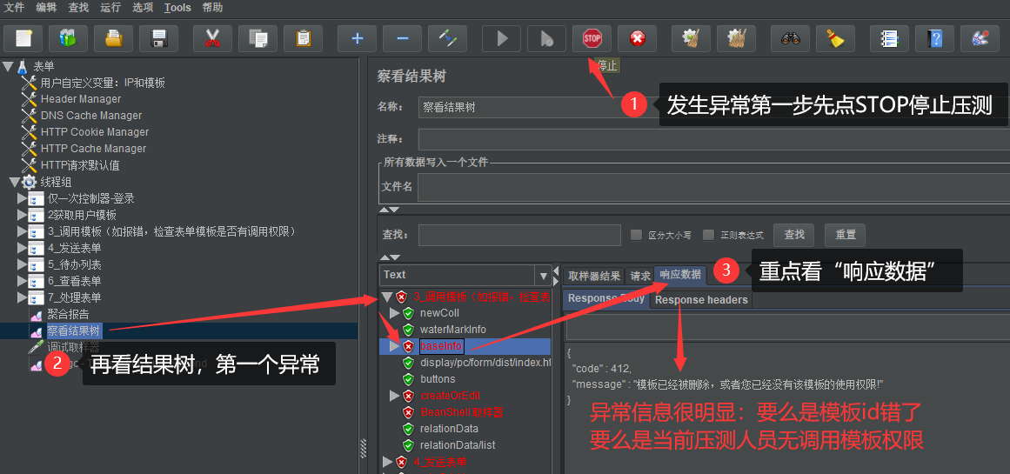Click the 注释 comment input field

coord(713,139)
